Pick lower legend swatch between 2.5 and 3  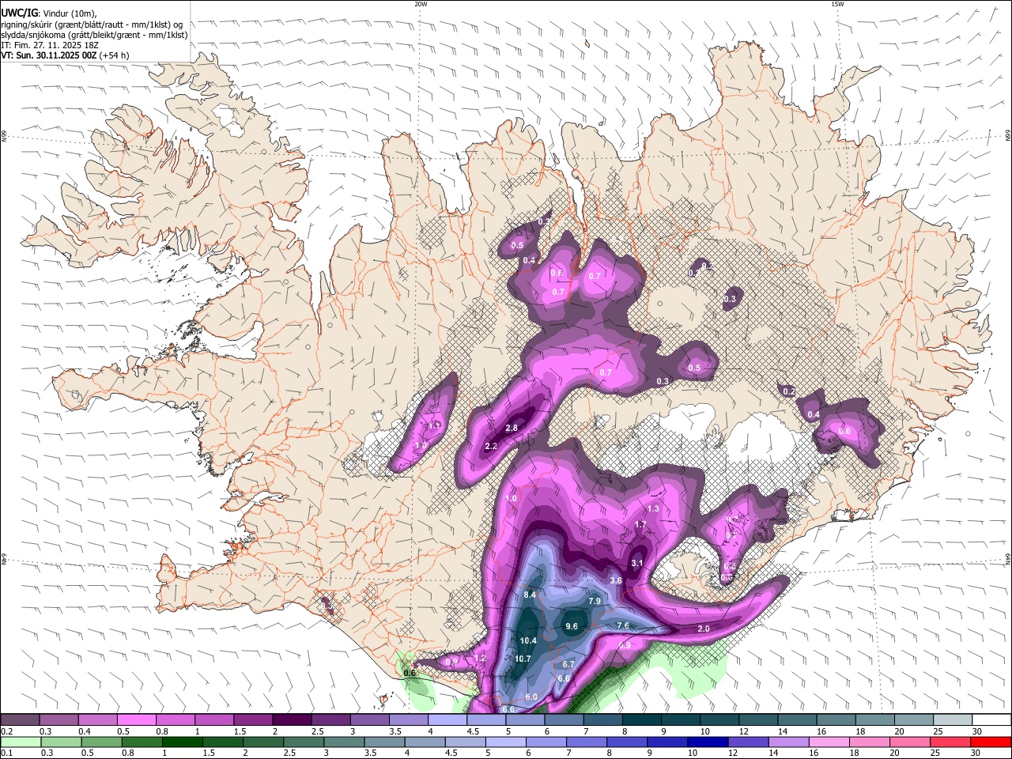304,742
